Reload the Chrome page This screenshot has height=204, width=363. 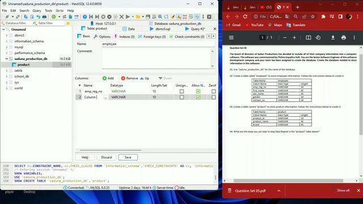245,16
